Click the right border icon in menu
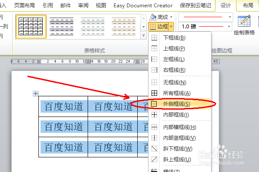The height and width of the screenshot is (172, 259). tap(154, 70)
